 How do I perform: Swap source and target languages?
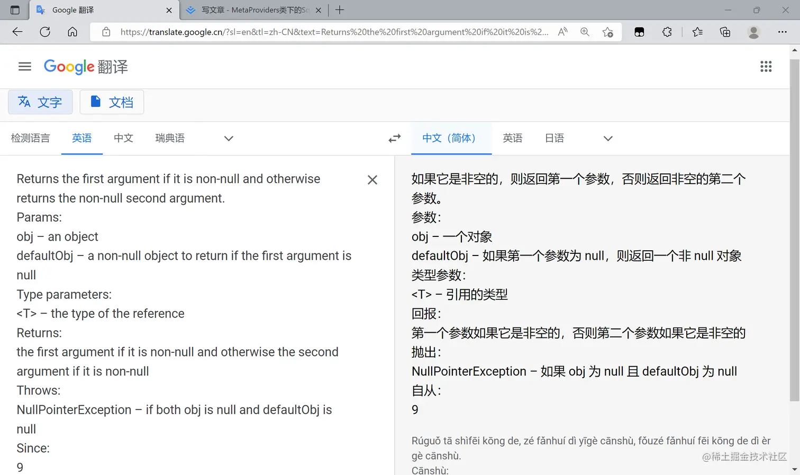pos(395,139)
